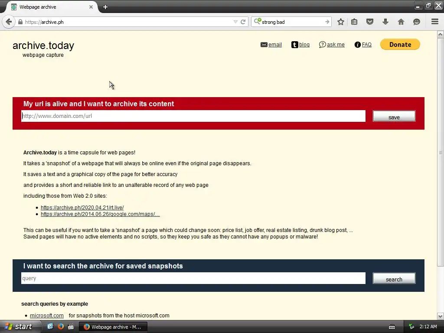Image resolution: width=444 pixels, height=333 pixels.
Task: Click the search button
Action: tap(394, 278)
